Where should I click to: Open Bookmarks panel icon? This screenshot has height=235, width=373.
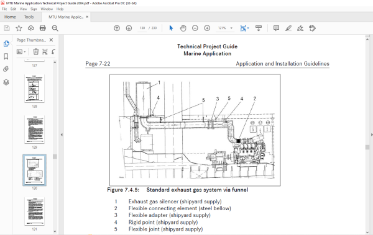point(6,56)
